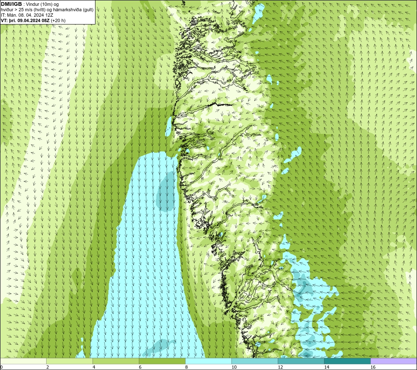
Task: Click the scale label '16'
Action: [373, 367]
